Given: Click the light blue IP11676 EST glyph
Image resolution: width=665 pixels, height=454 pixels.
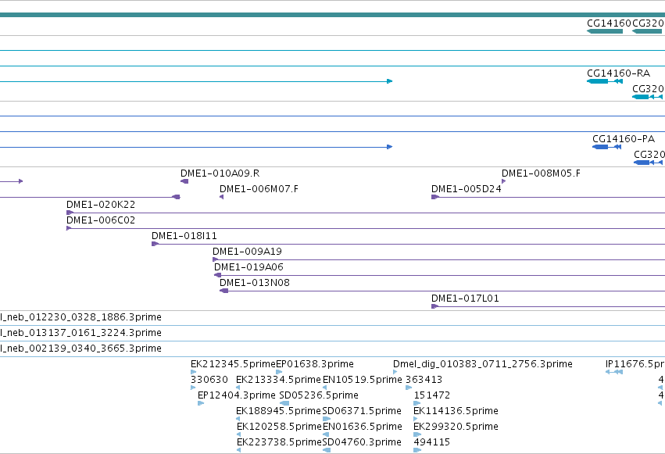Looking at the screenshot, I should (614, 372).
